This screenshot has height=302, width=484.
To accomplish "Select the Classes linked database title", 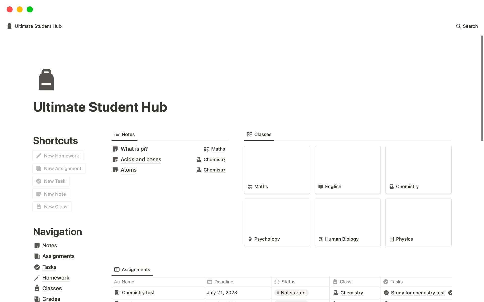I will pos(263,134).
